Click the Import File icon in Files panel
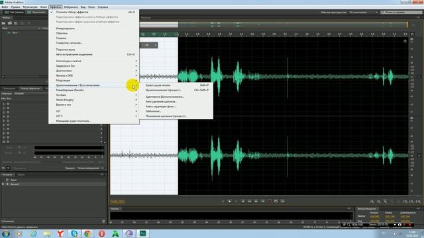The image size is (424, 238). click(10, 23)
